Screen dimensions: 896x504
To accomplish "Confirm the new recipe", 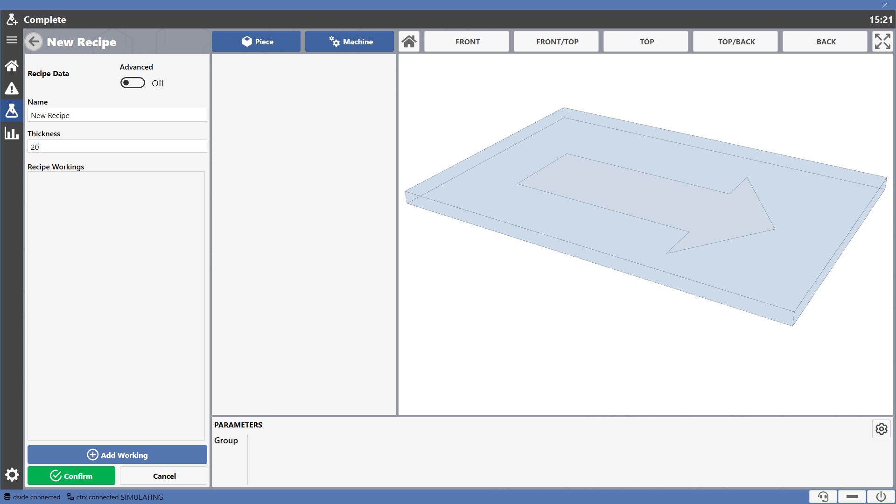I will click(x=71, y=476).
